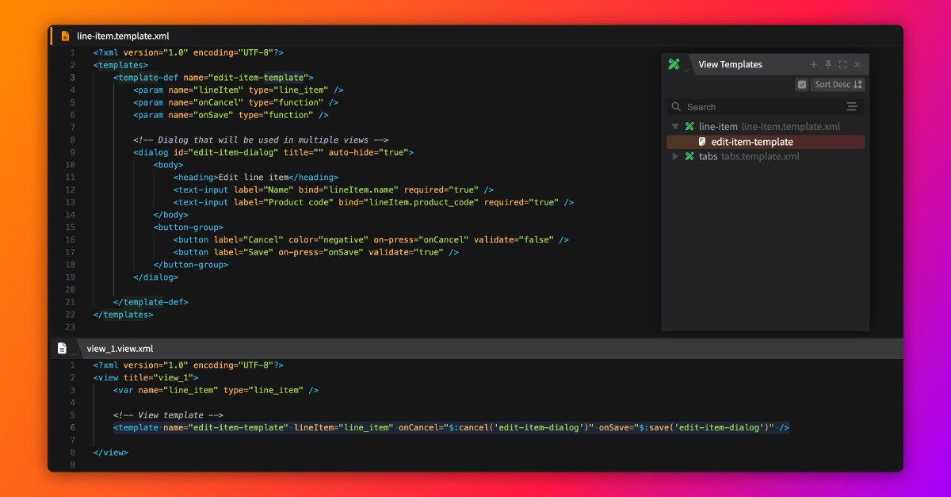This screenshot has width=951, height=497.
Task: Maximize the View Templates panel
Action: point(842,65)
